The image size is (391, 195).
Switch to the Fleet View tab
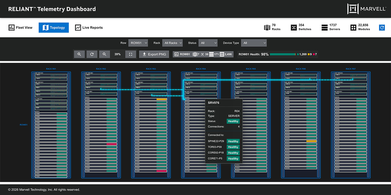click(x=21, y=28)
